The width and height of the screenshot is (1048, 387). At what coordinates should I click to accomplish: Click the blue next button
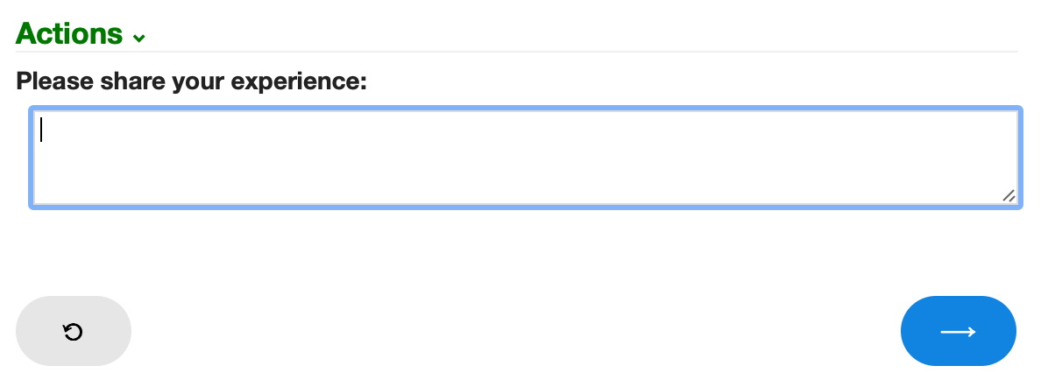pos(959,331)
